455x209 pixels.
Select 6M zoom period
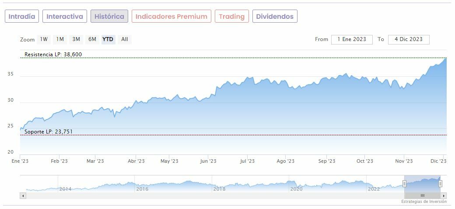92,39
